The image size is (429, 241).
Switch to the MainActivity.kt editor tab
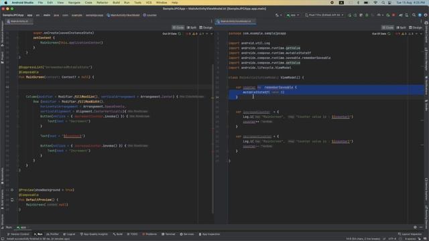pos(19,21)
